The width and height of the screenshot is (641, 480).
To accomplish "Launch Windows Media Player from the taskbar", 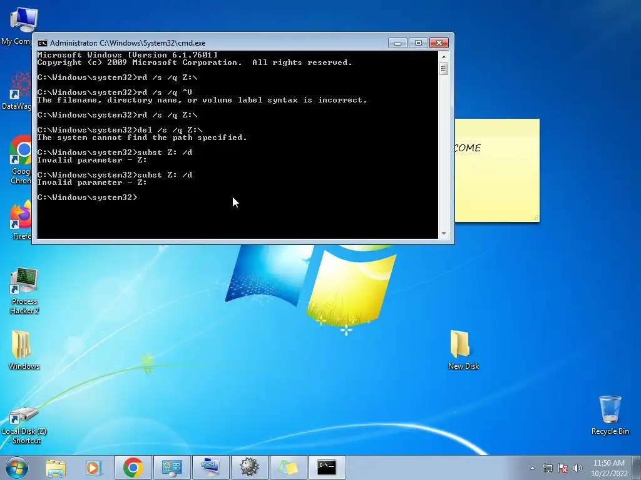I will [93, 467].
